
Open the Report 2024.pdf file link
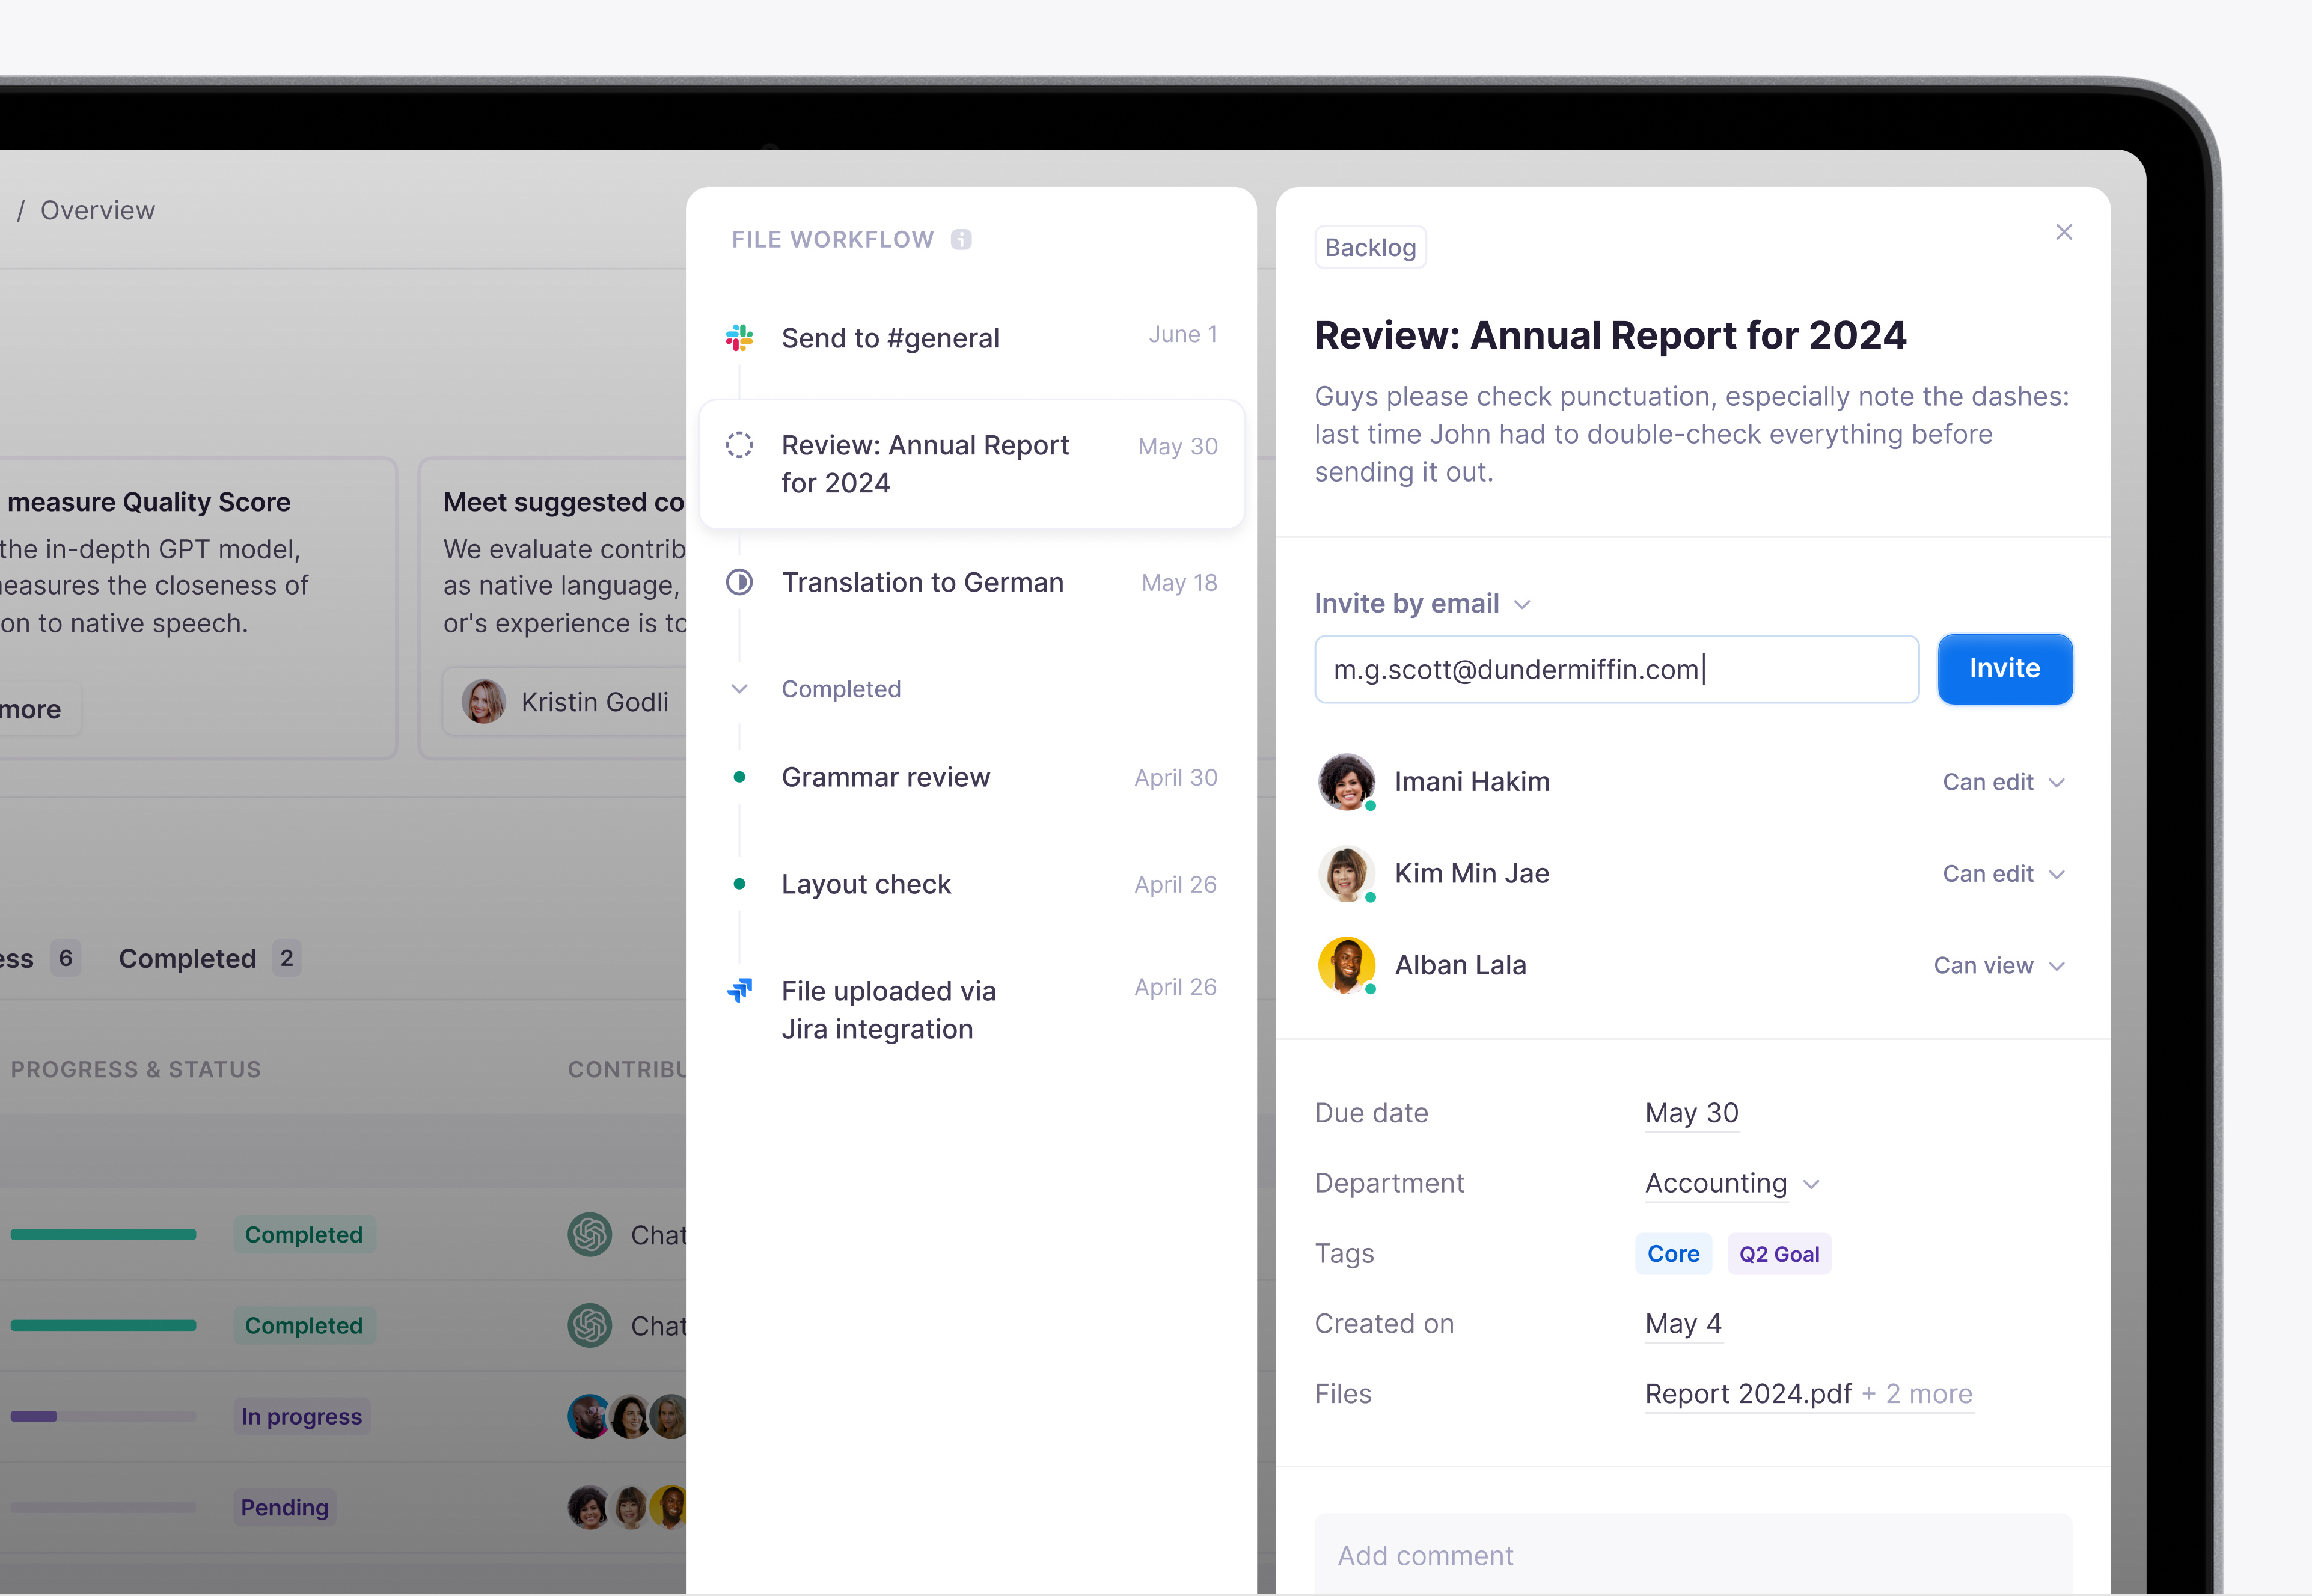point(1747,1394)
